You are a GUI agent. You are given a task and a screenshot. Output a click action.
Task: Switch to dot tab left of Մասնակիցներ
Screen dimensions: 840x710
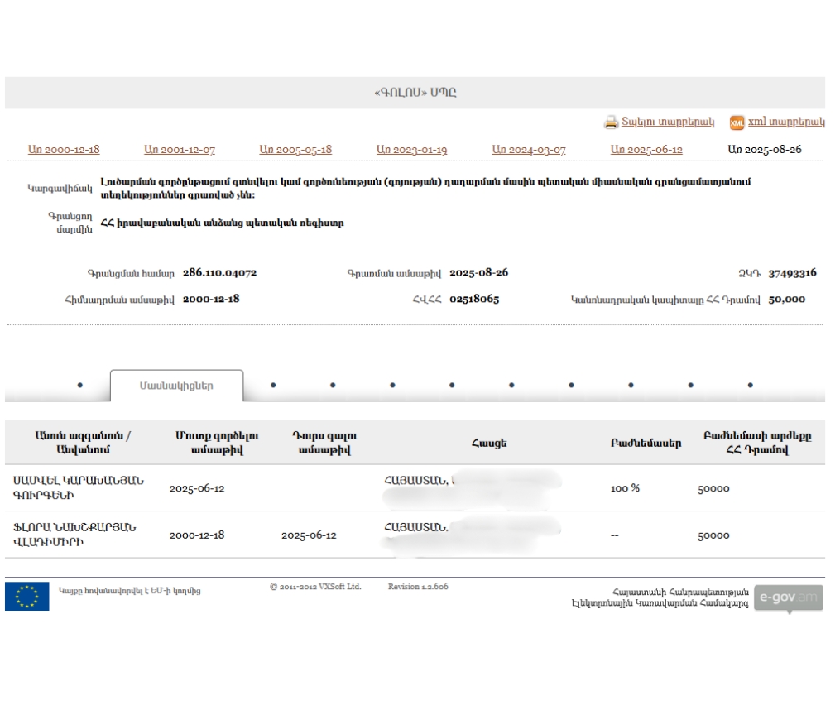[79, 385]
